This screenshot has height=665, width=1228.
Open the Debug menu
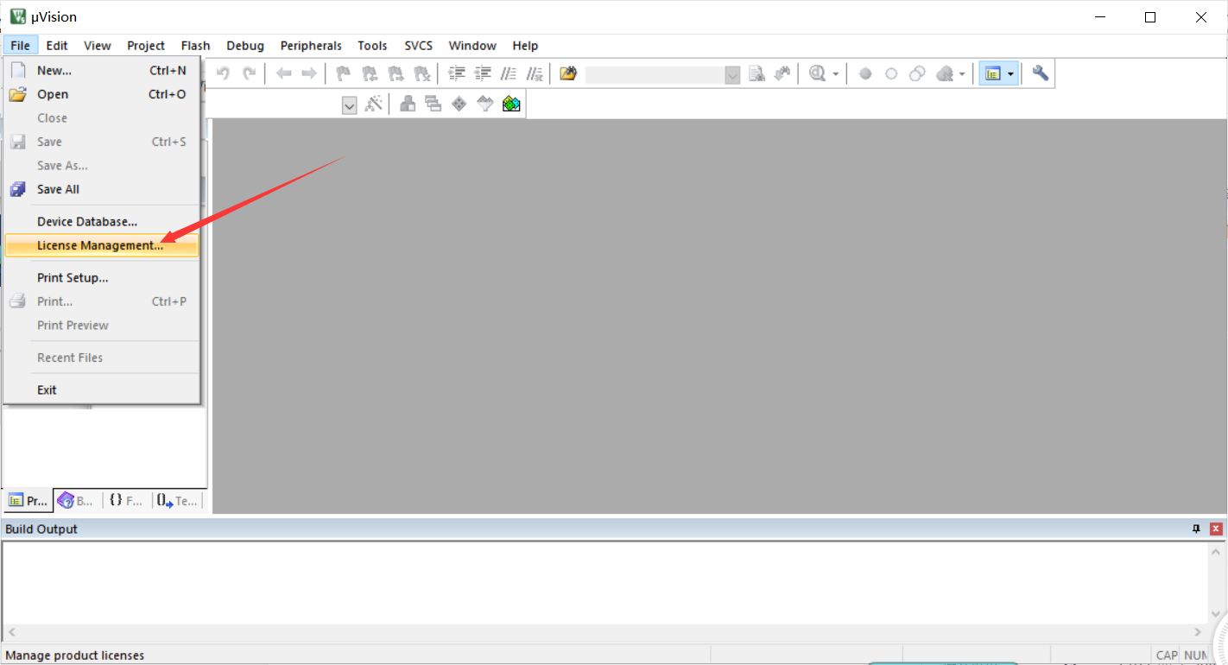point(245,46)
